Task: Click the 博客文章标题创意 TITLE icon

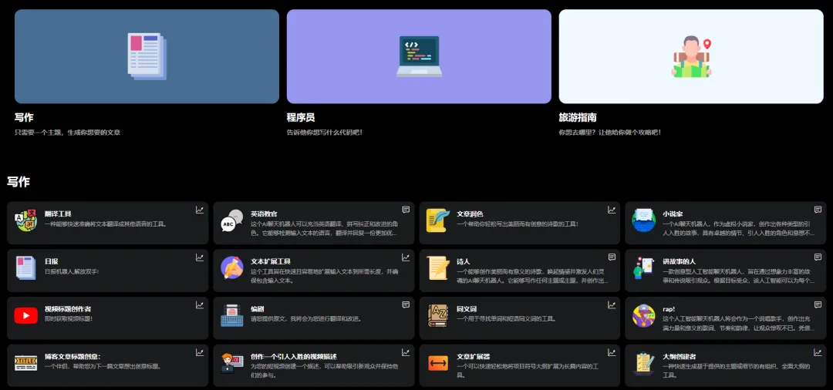Action: tap(26, 363)
